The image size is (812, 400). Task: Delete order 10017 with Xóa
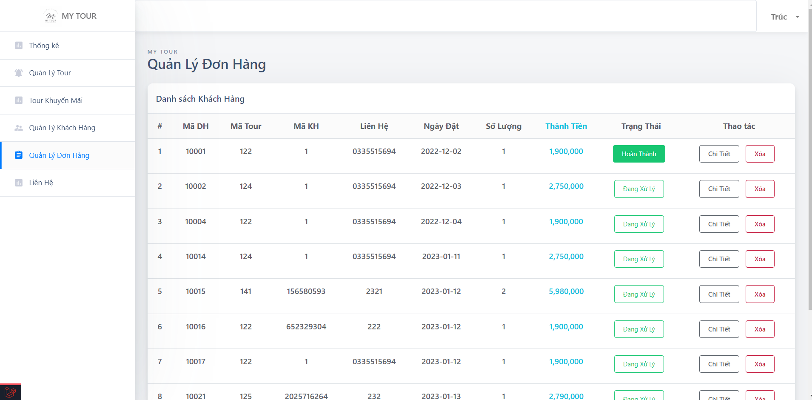tap(760, 364)
